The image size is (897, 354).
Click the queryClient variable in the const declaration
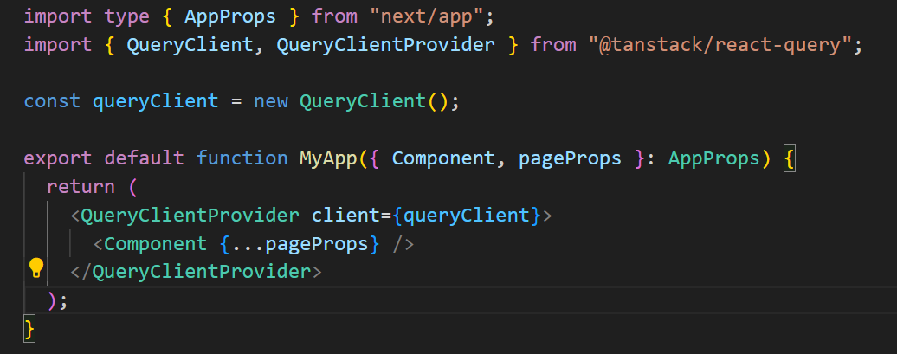point(156,102)
